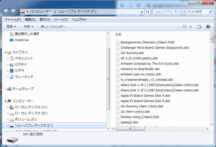Click the 名前 column header
Screen dimensions: 216x147
(x=118, y=34)
